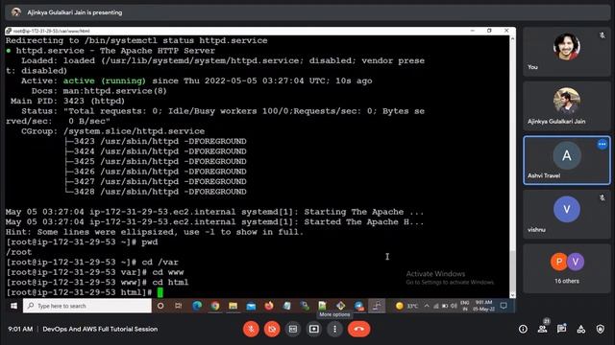Click the line ending with cd html
The height and width of the screenshot is (345, 615).
(x=97, y=282)
